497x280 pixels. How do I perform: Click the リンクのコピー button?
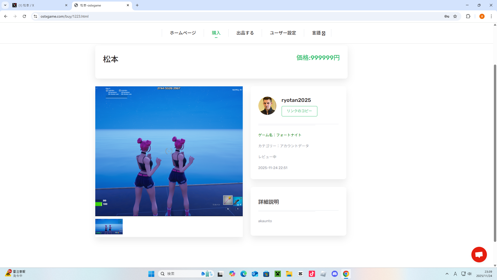[x=299, y=111]
